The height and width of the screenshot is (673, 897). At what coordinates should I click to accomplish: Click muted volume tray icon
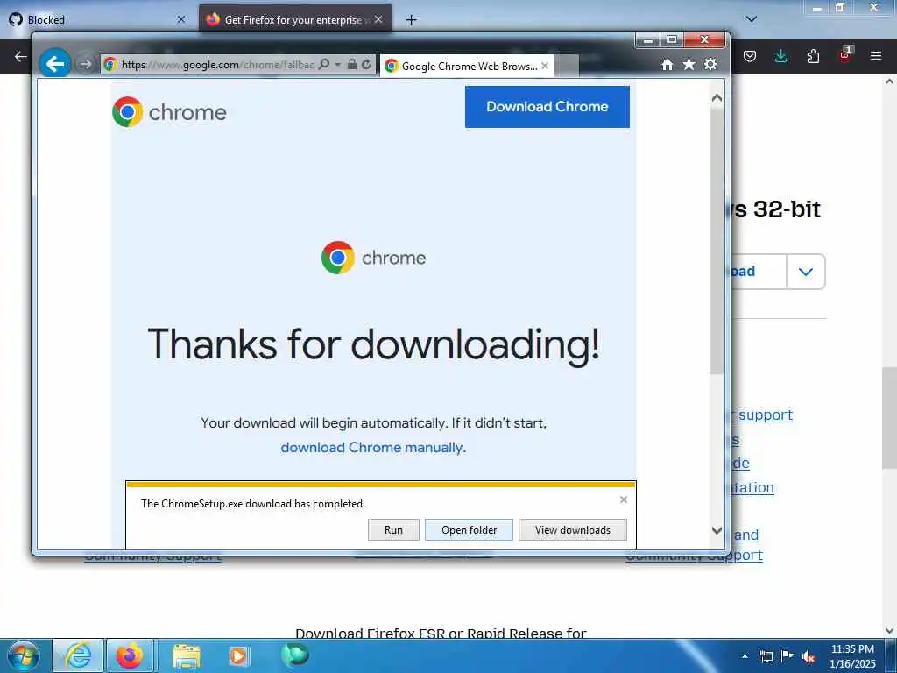[809, 656]
